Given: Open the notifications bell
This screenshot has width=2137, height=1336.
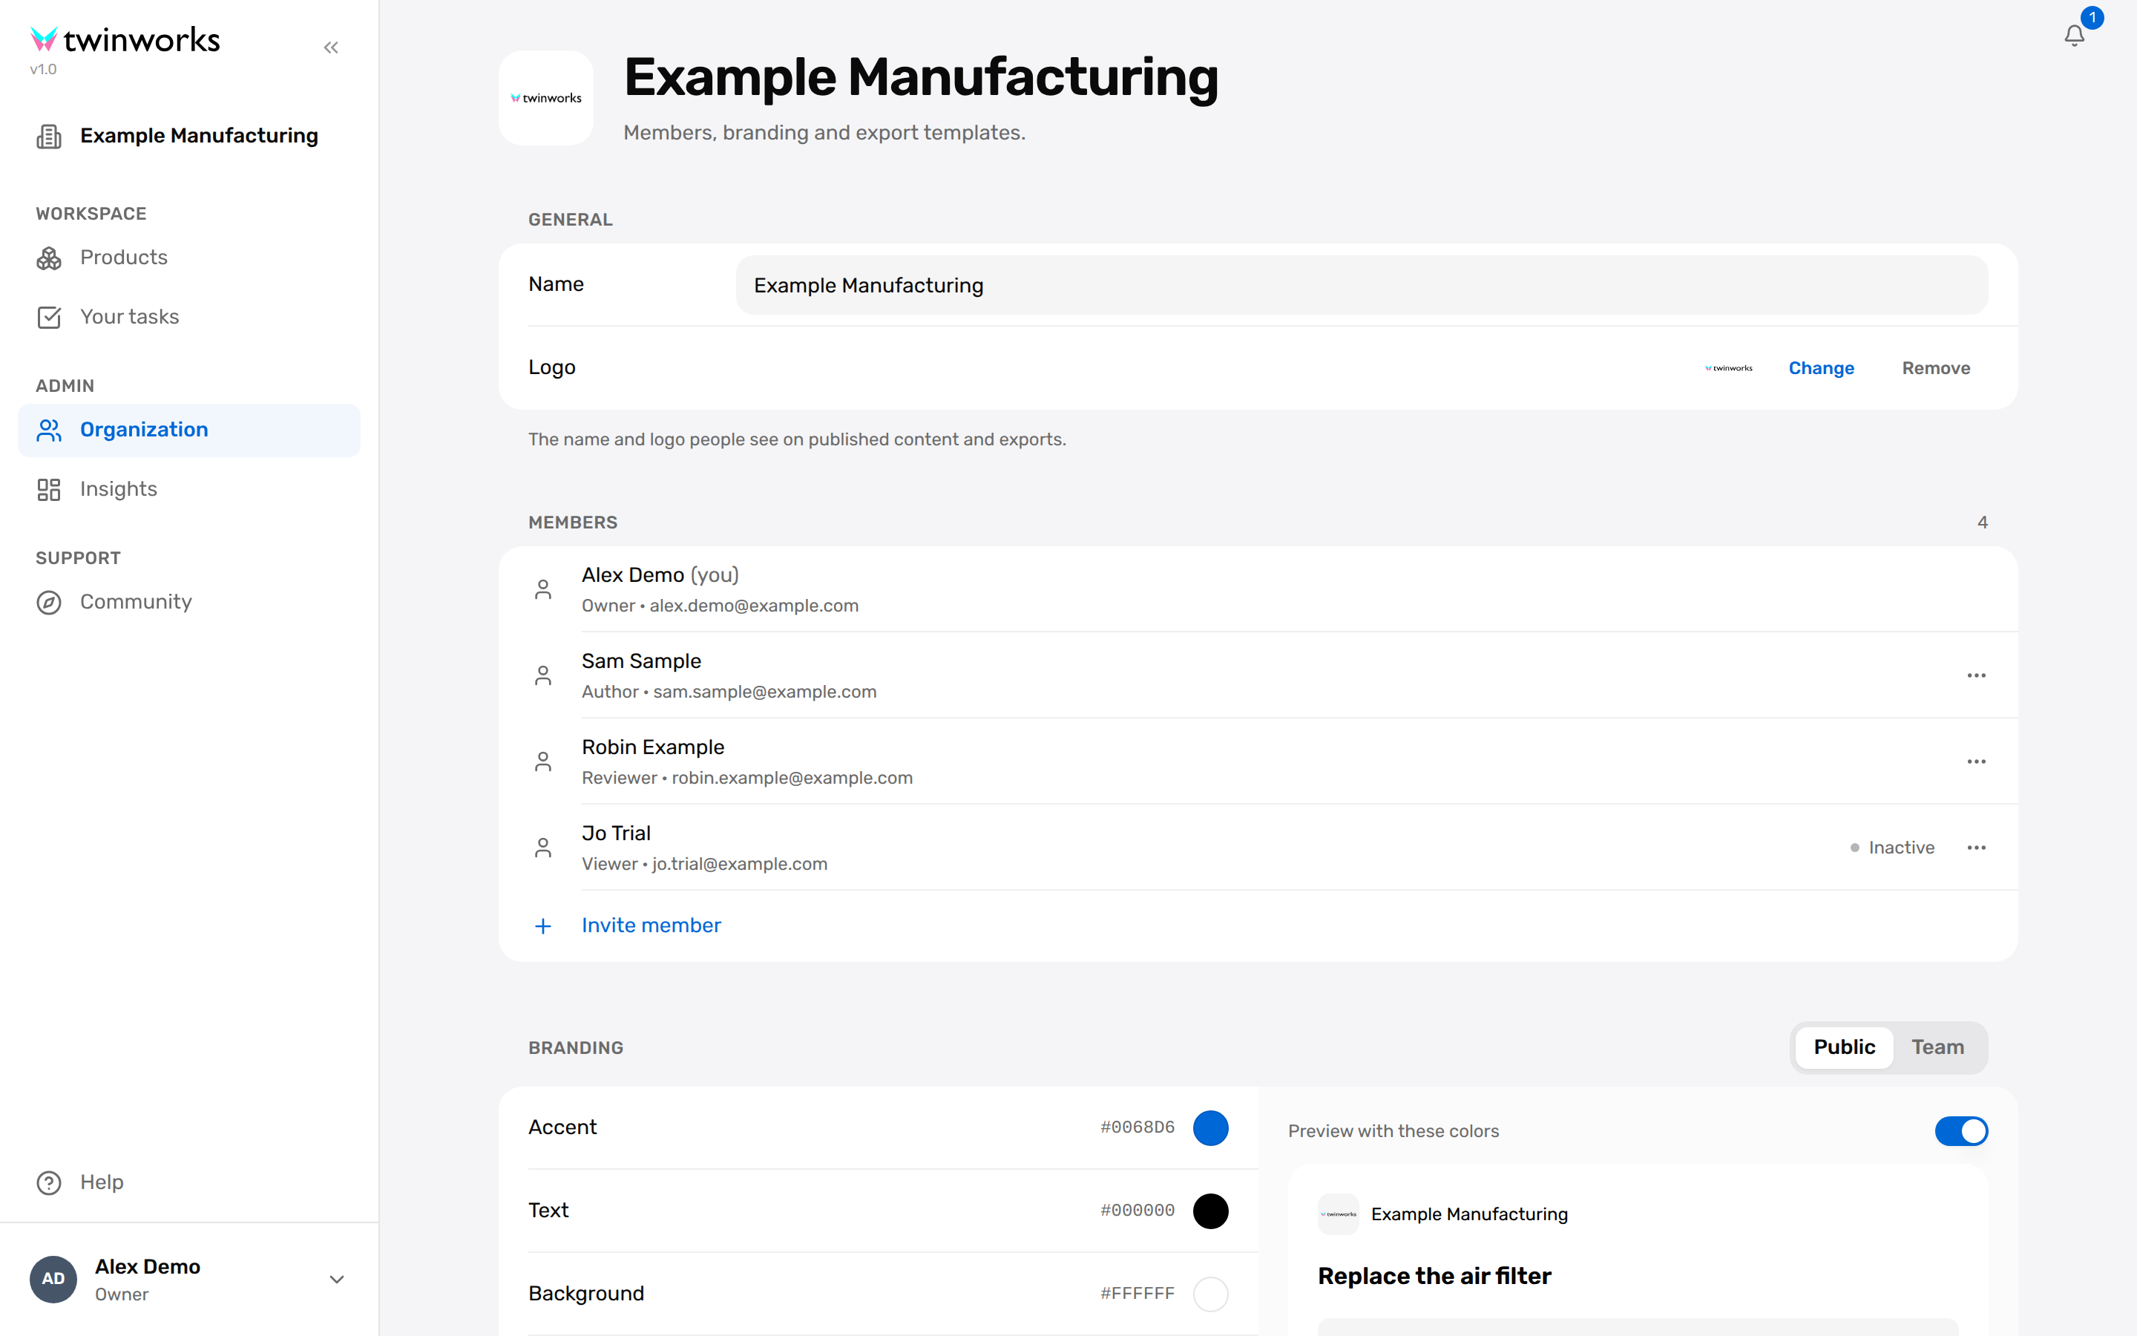Looking at the screenshot, I should pos(2075,36).
